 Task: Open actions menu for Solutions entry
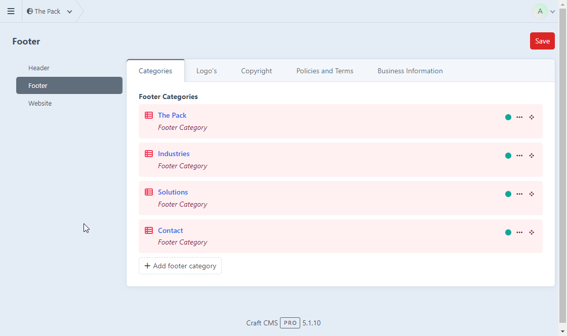(x=519, y=194)
